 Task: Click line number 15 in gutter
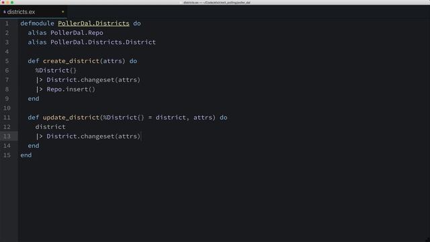[x=7, y=155]
